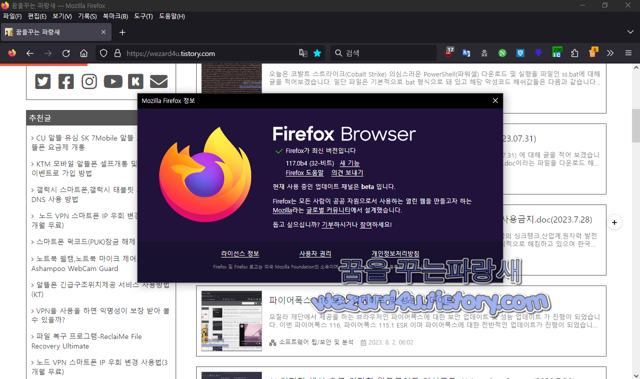Open the blue shield extension

coord(520,53)
